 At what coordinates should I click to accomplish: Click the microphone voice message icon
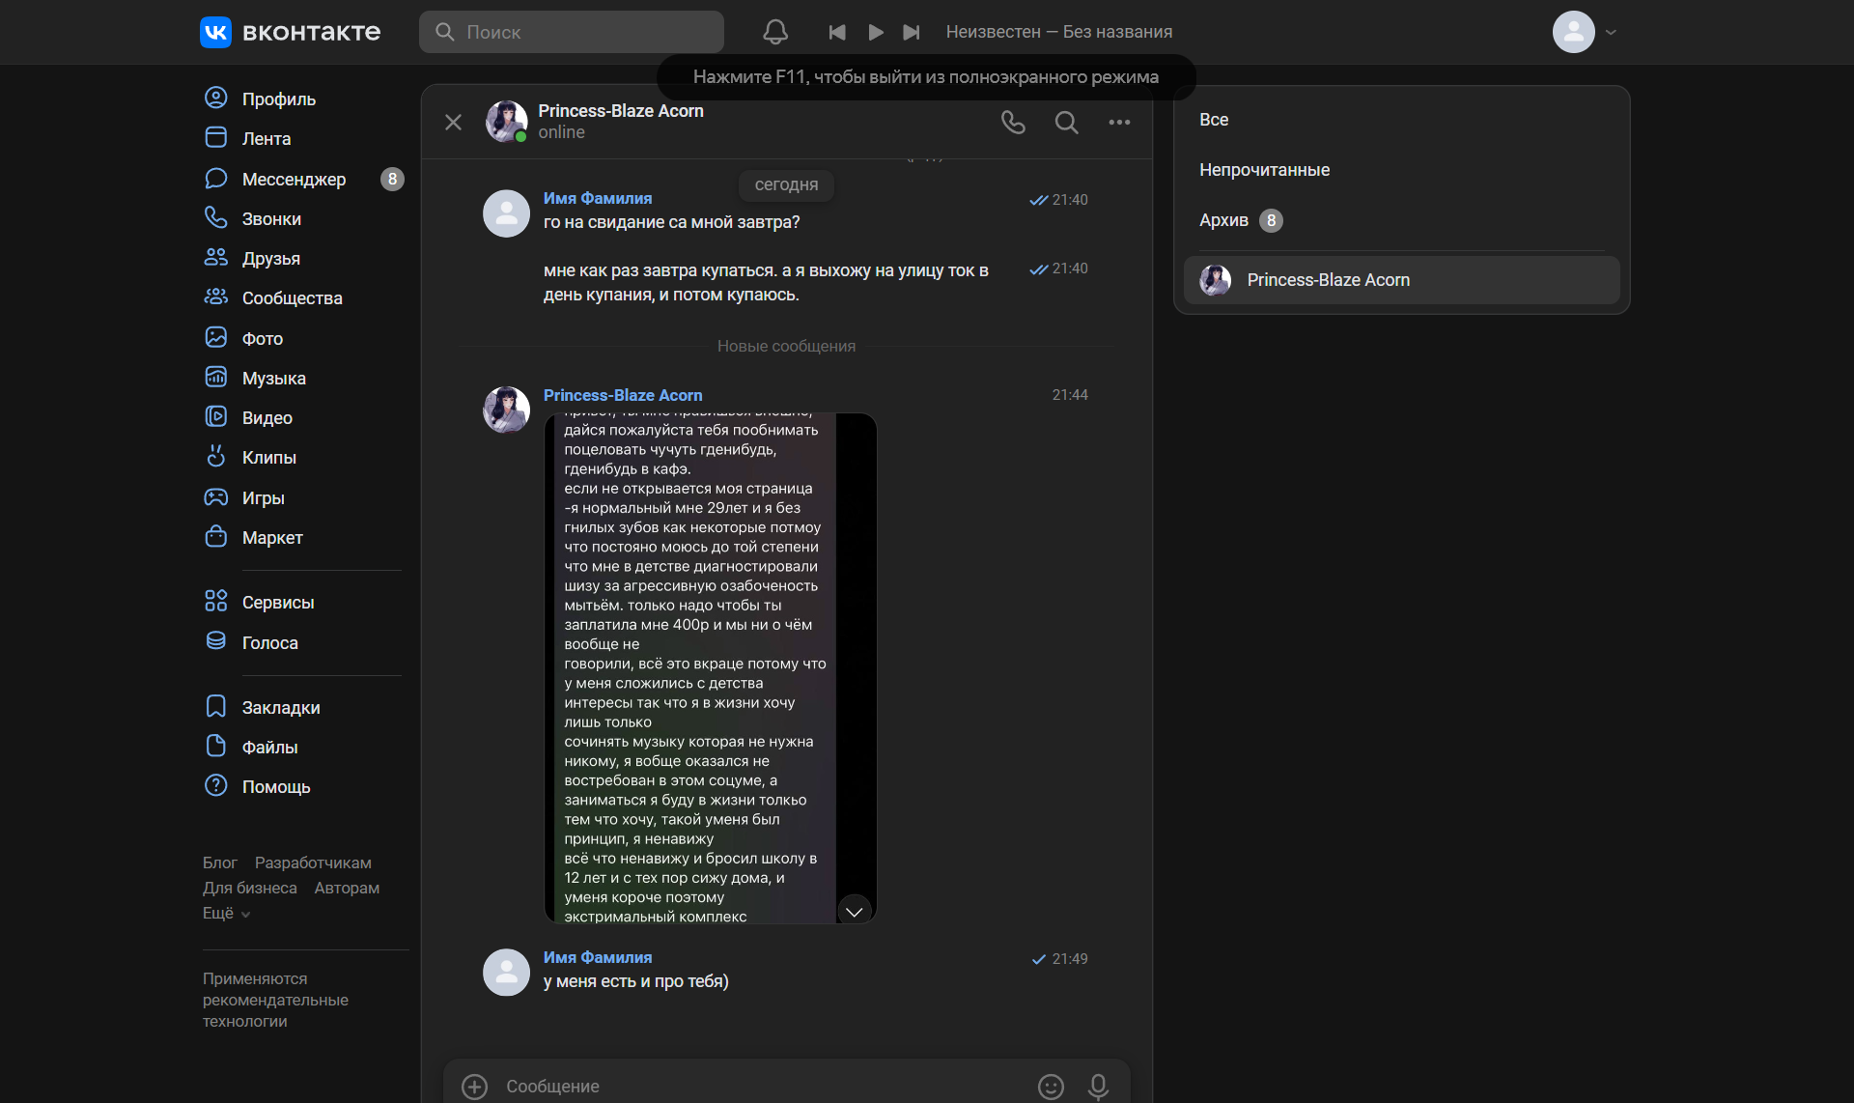(x=1098, y=1087)
